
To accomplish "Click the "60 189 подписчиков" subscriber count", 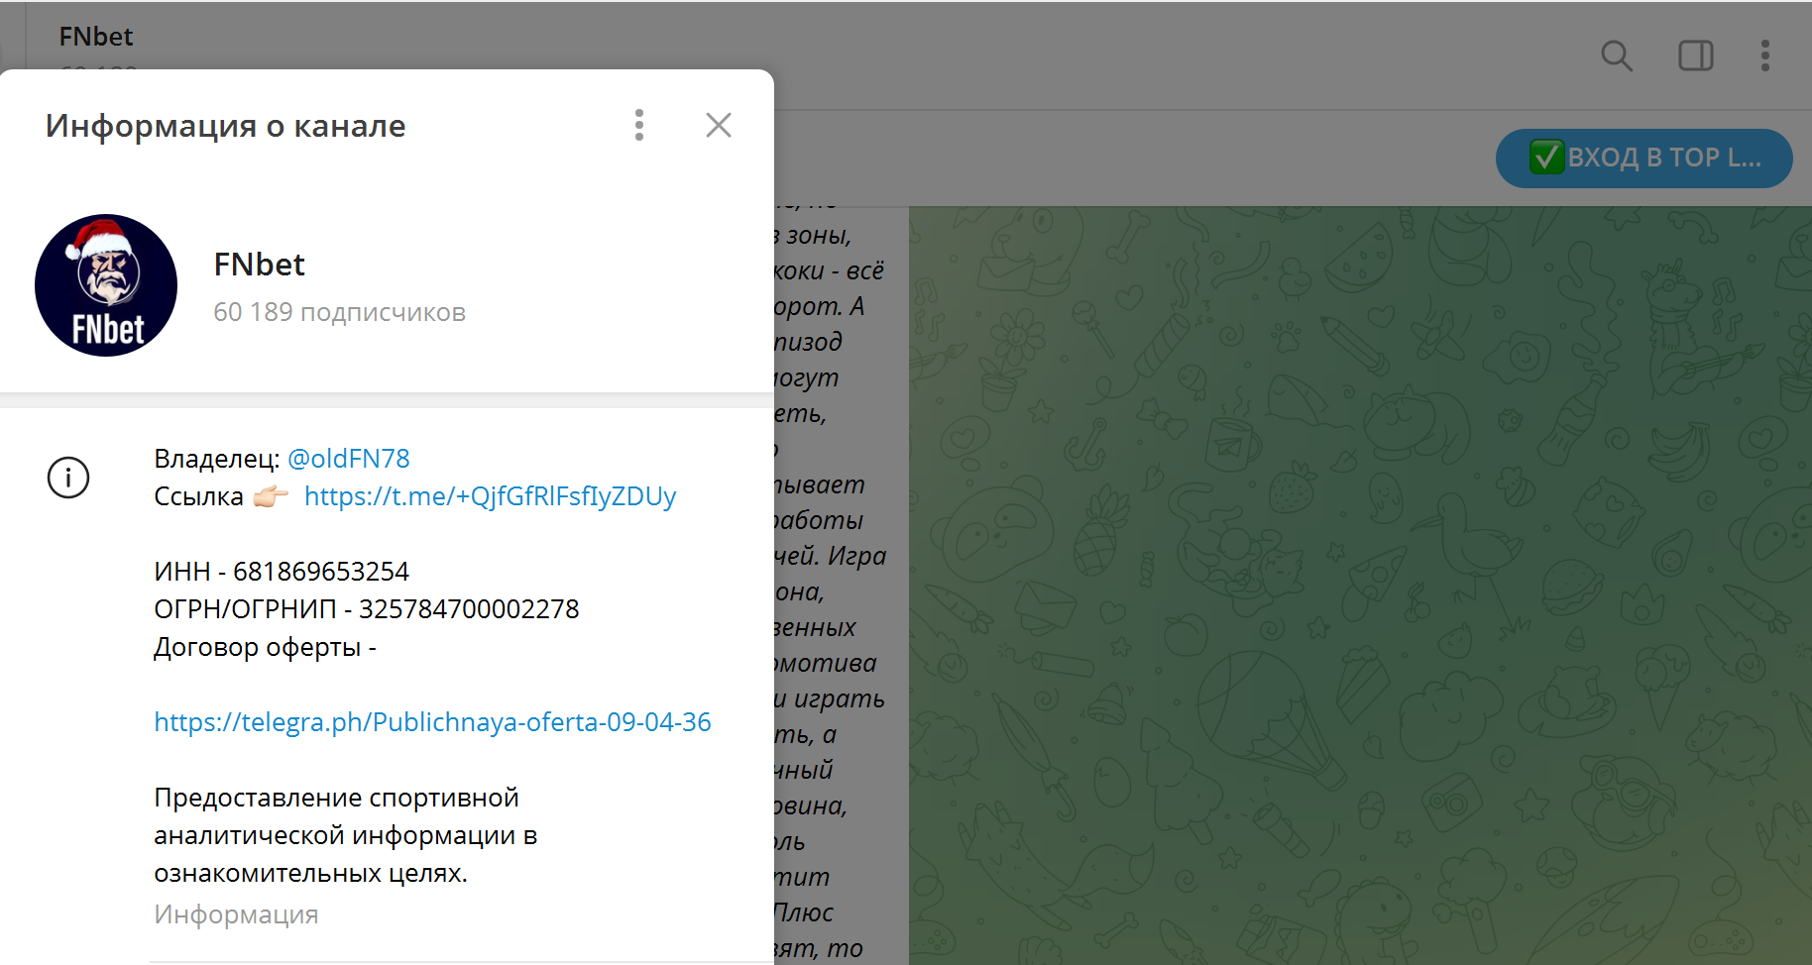I will [339, 312].
